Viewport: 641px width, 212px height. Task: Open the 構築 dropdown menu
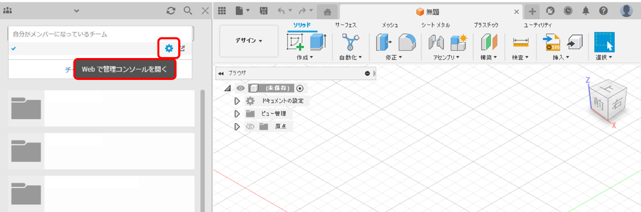[x=489, y=58]
